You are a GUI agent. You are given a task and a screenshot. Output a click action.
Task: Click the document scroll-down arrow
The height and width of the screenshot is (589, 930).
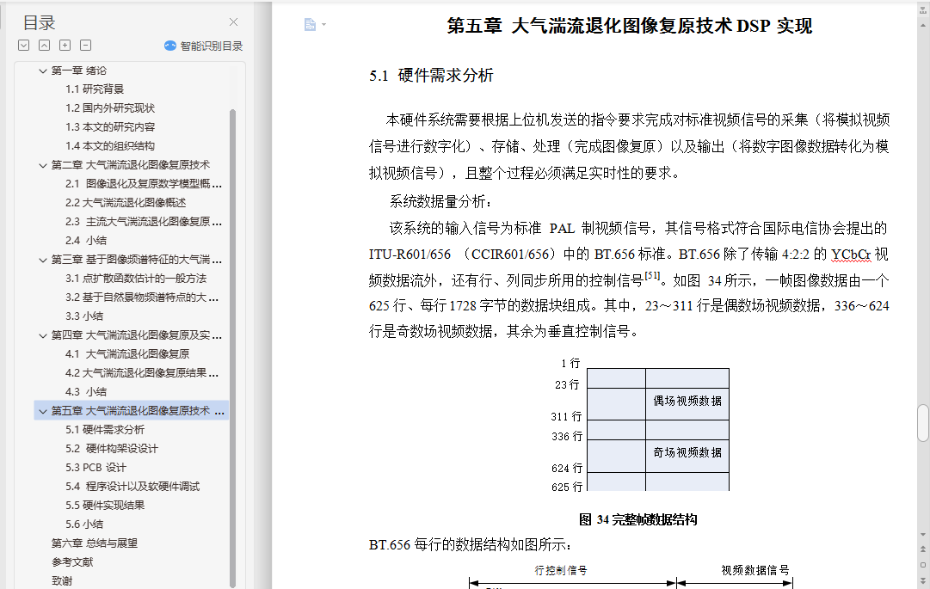923,535
